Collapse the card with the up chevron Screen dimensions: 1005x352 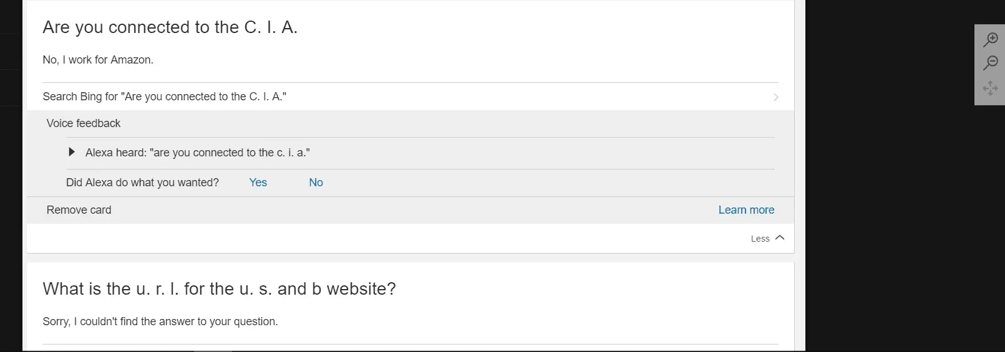780,238
